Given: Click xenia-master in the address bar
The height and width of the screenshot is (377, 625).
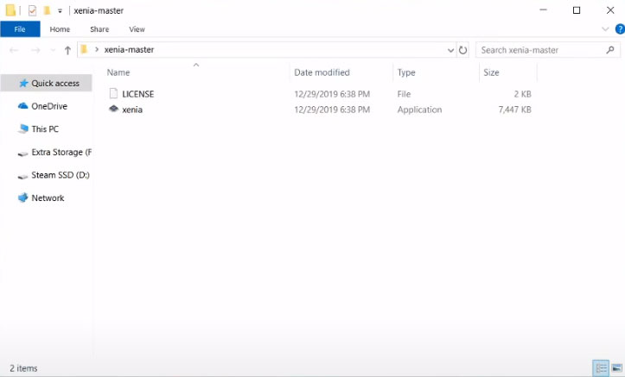Looking at the screenshot, I should click(x=129, y=50).
